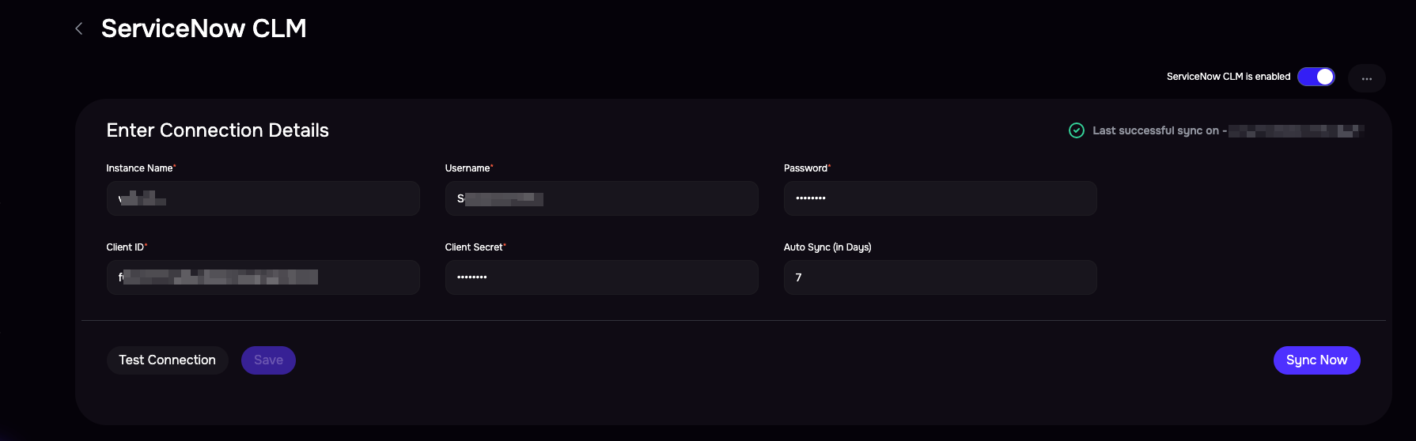The width and height of the screenshot is (1416, 441).
Task: Focus the Instance Name input field
Action: click(263, 198)
